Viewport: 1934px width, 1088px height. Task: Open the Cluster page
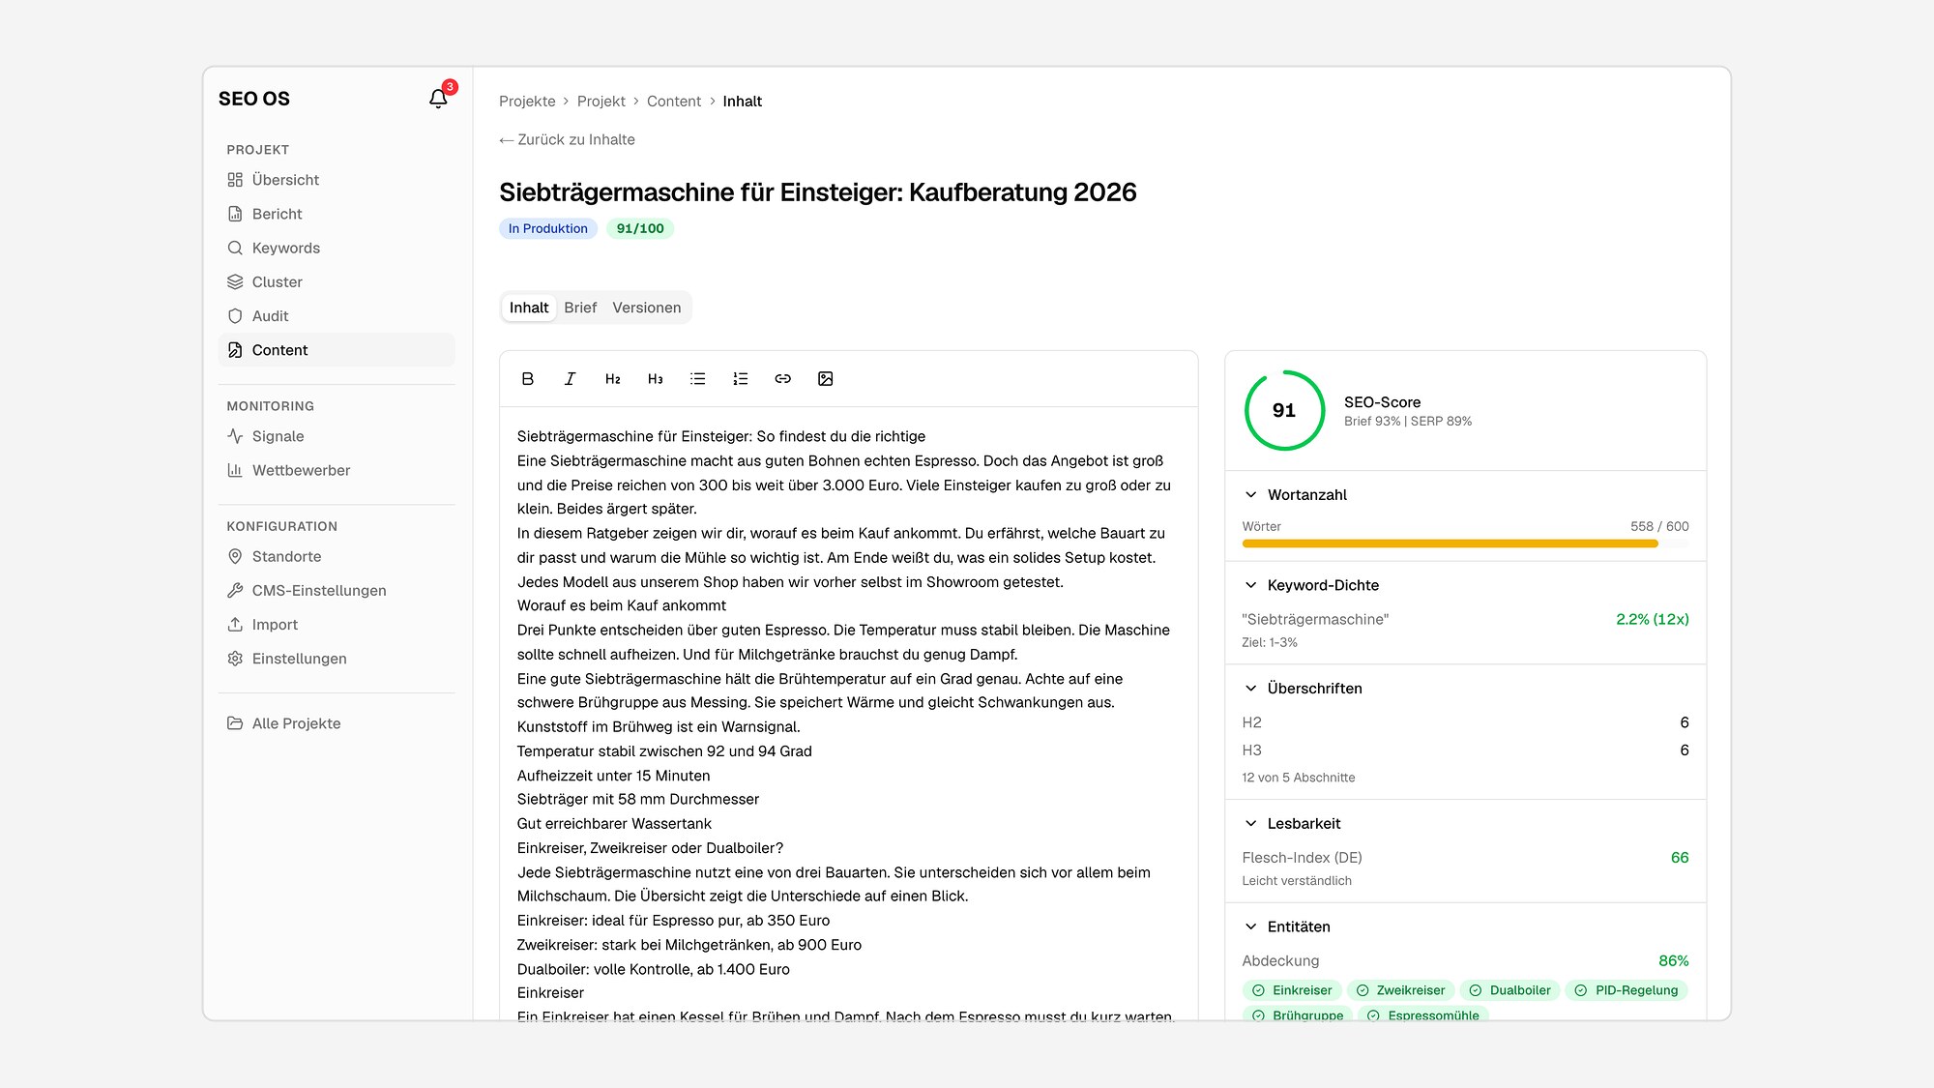pyautogui.click(x=337, y=281)
